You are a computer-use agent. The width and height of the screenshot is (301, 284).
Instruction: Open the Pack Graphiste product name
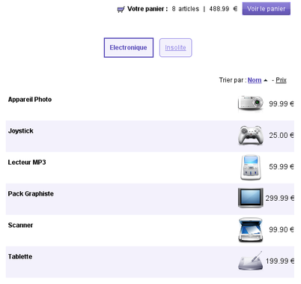31,194
